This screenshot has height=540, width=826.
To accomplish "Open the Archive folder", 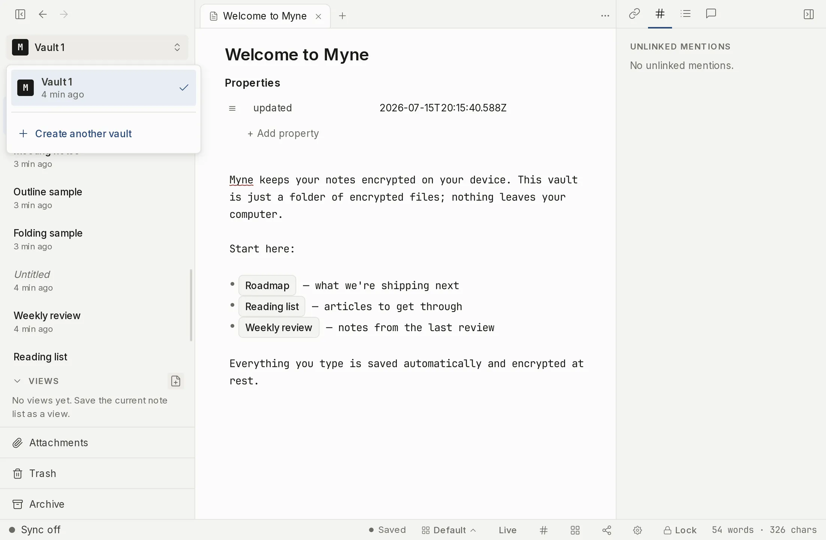I will click(97, 504).
